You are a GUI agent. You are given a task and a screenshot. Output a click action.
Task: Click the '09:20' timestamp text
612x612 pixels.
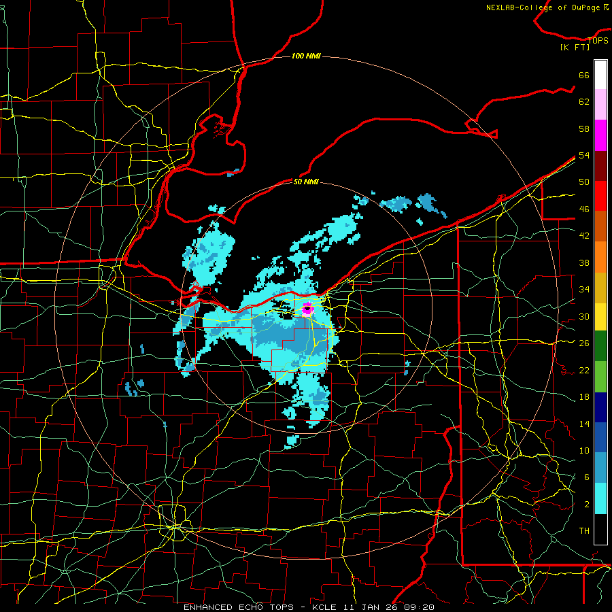[420, 607]
